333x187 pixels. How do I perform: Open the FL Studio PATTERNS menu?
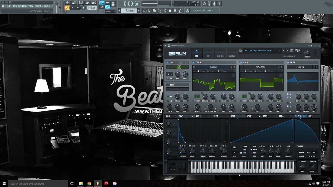click(22, 6)
